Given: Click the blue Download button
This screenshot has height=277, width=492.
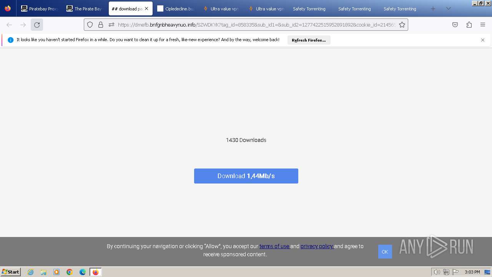Looking at the screenshot, I should (x=246, y=176).
